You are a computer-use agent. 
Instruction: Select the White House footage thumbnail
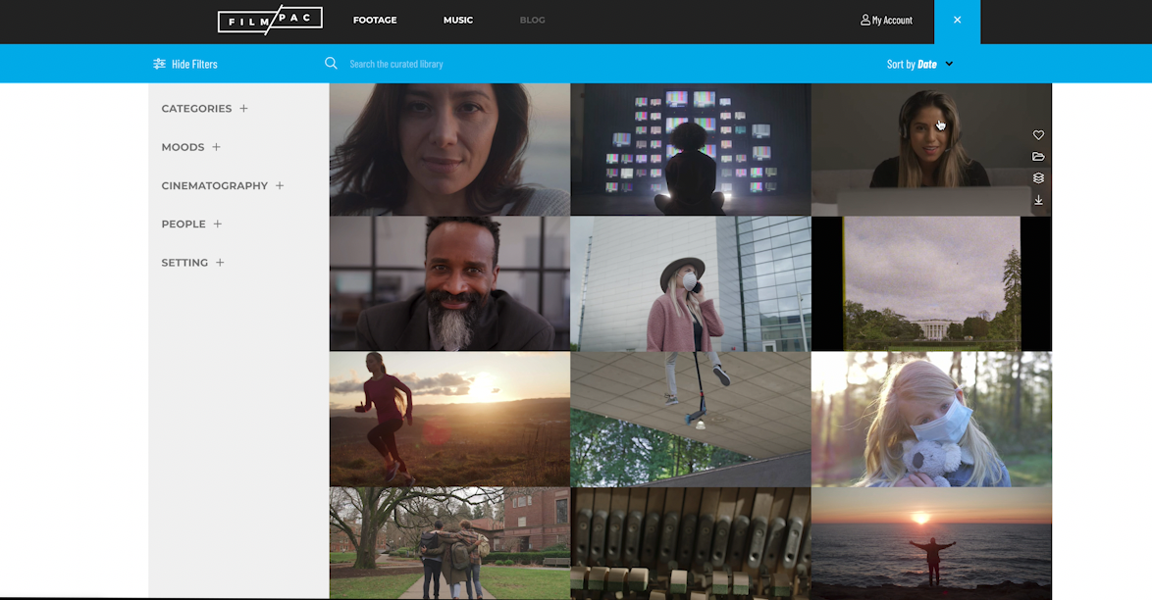(x=931, y=283)
